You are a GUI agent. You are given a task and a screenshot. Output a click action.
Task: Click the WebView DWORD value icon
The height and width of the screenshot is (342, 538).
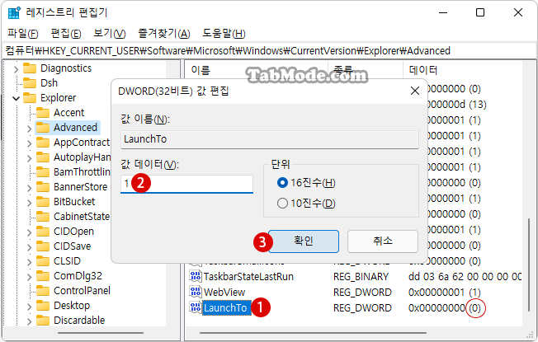[196, 292]
